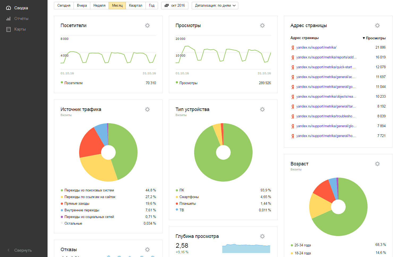Click blue dot for Внутренние переходы legend
This screenshot has height=257, width=396.
coord(62,210)
